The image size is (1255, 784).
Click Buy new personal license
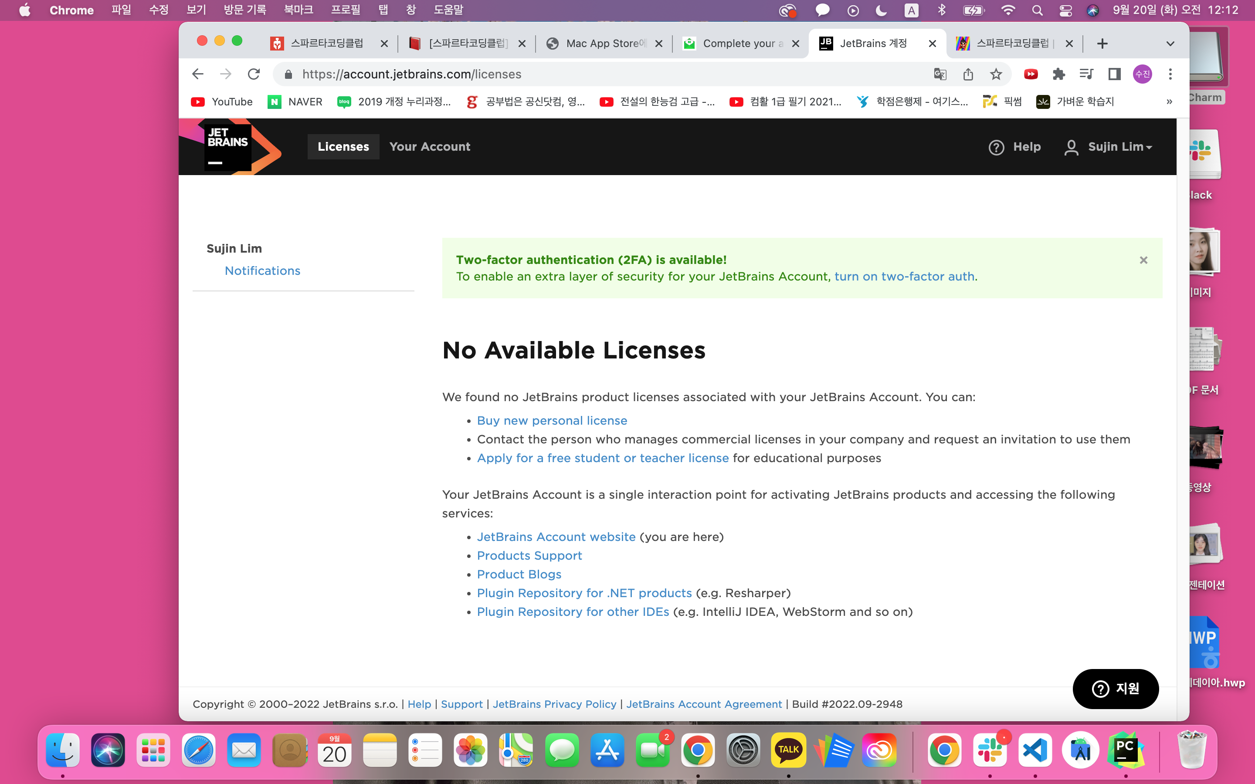coord(552,420)
